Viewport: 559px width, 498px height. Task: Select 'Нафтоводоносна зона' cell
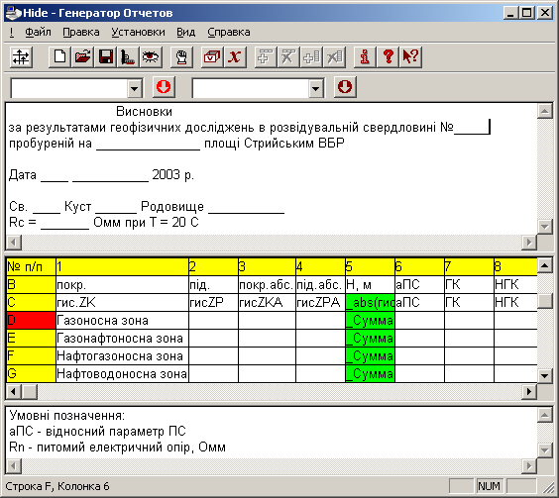point(122,373)
